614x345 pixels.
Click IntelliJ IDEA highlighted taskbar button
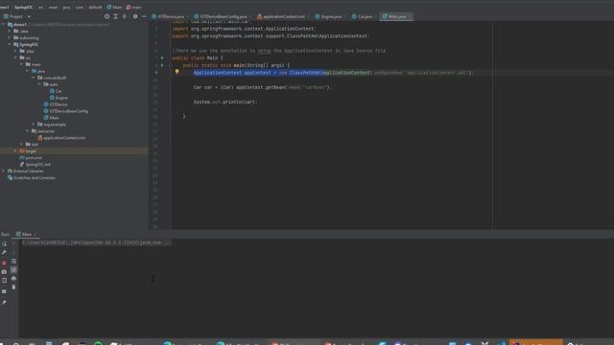(536, 342)
